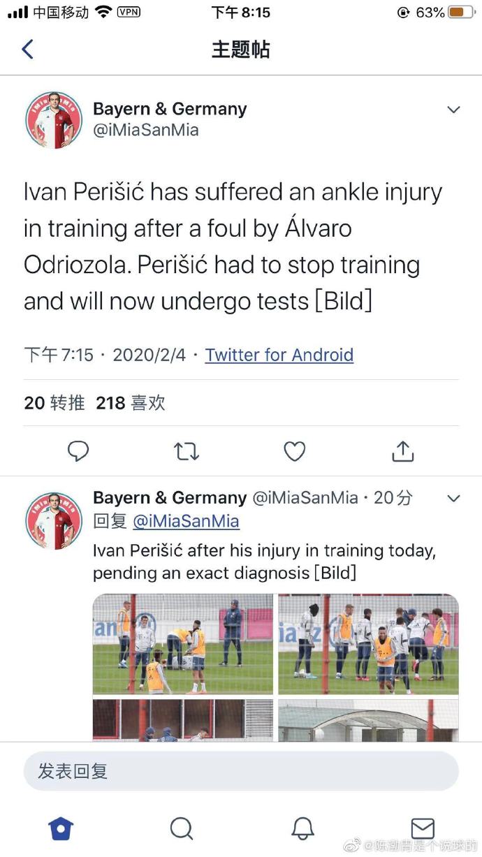The height and width of the screenshot is (857, 482).
Task: Tap the back arrow at top left
Action: click(x=28, y=49)
